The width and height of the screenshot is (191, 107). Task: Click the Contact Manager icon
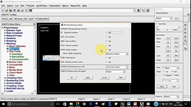148,10
